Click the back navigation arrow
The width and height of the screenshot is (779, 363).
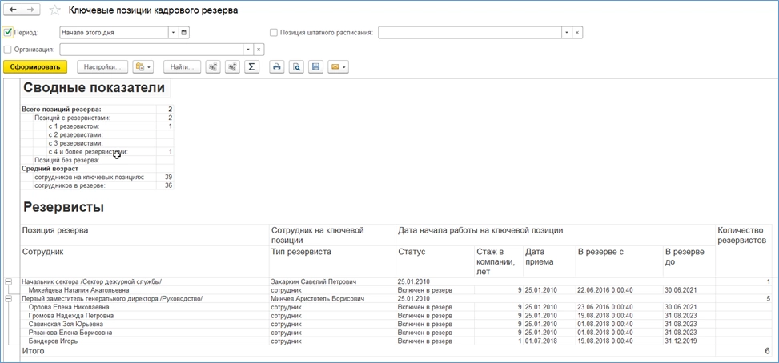[x=14, y=10]
